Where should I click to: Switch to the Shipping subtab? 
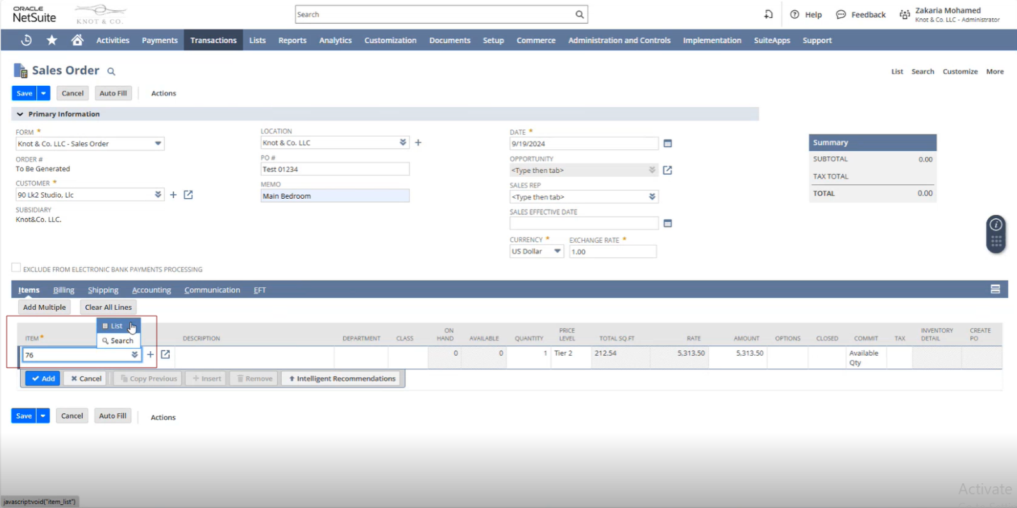point(103,290)
